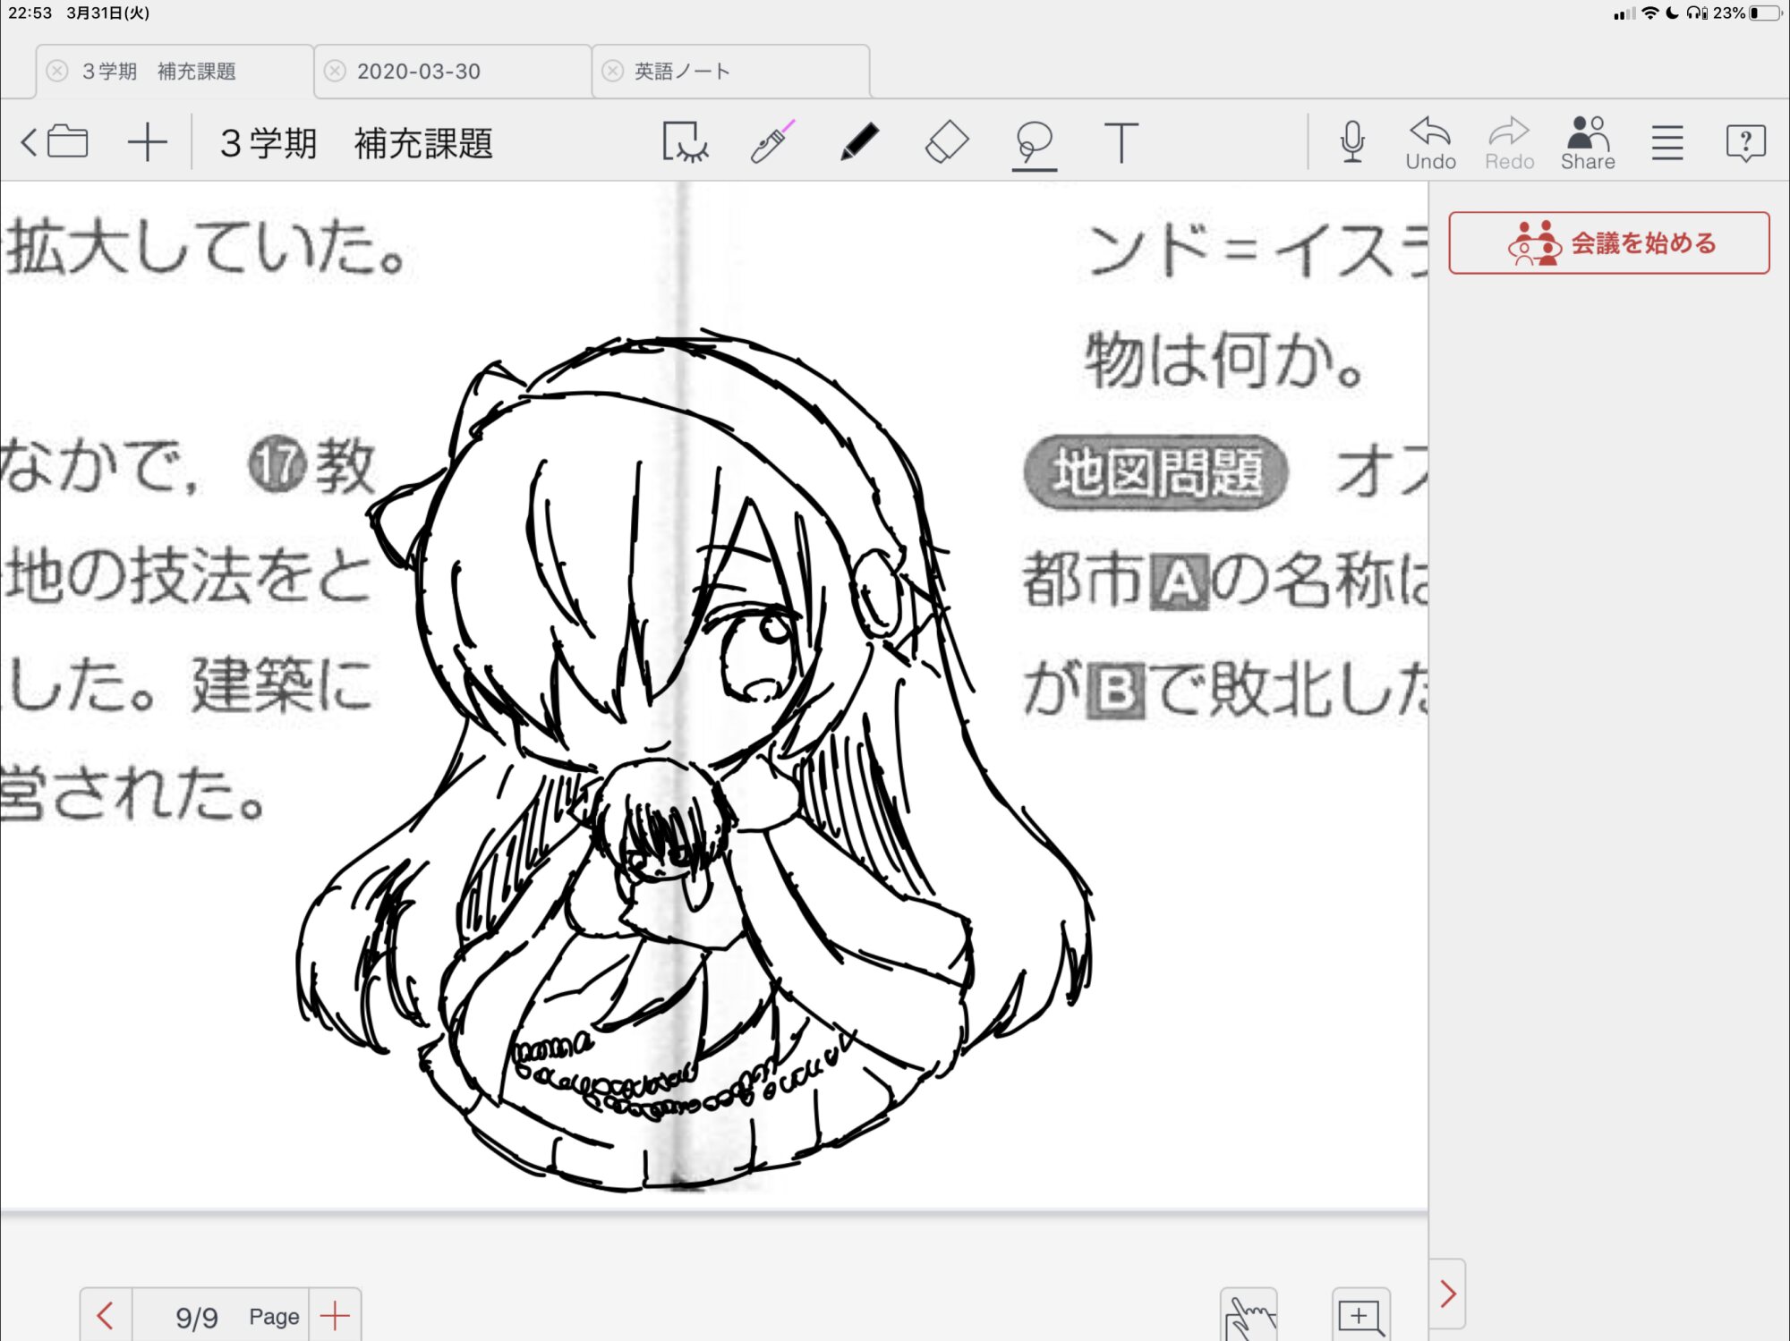Image resolution: width=1790 pixels, height=1341 pixels.
Task: Switch to the 英語ノート tab
Action: (x=682, y=72)
